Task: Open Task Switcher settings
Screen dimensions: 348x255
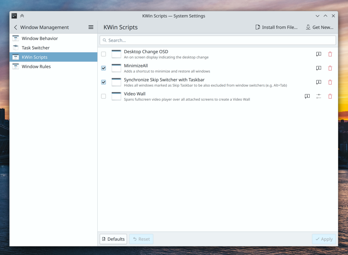Action: coord(54,48)
